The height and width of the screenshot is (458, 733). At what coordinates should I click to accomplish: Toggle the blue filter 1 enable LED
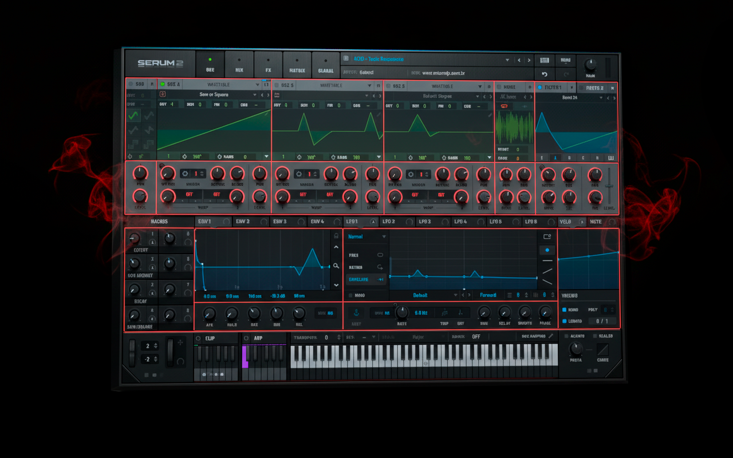539,88
